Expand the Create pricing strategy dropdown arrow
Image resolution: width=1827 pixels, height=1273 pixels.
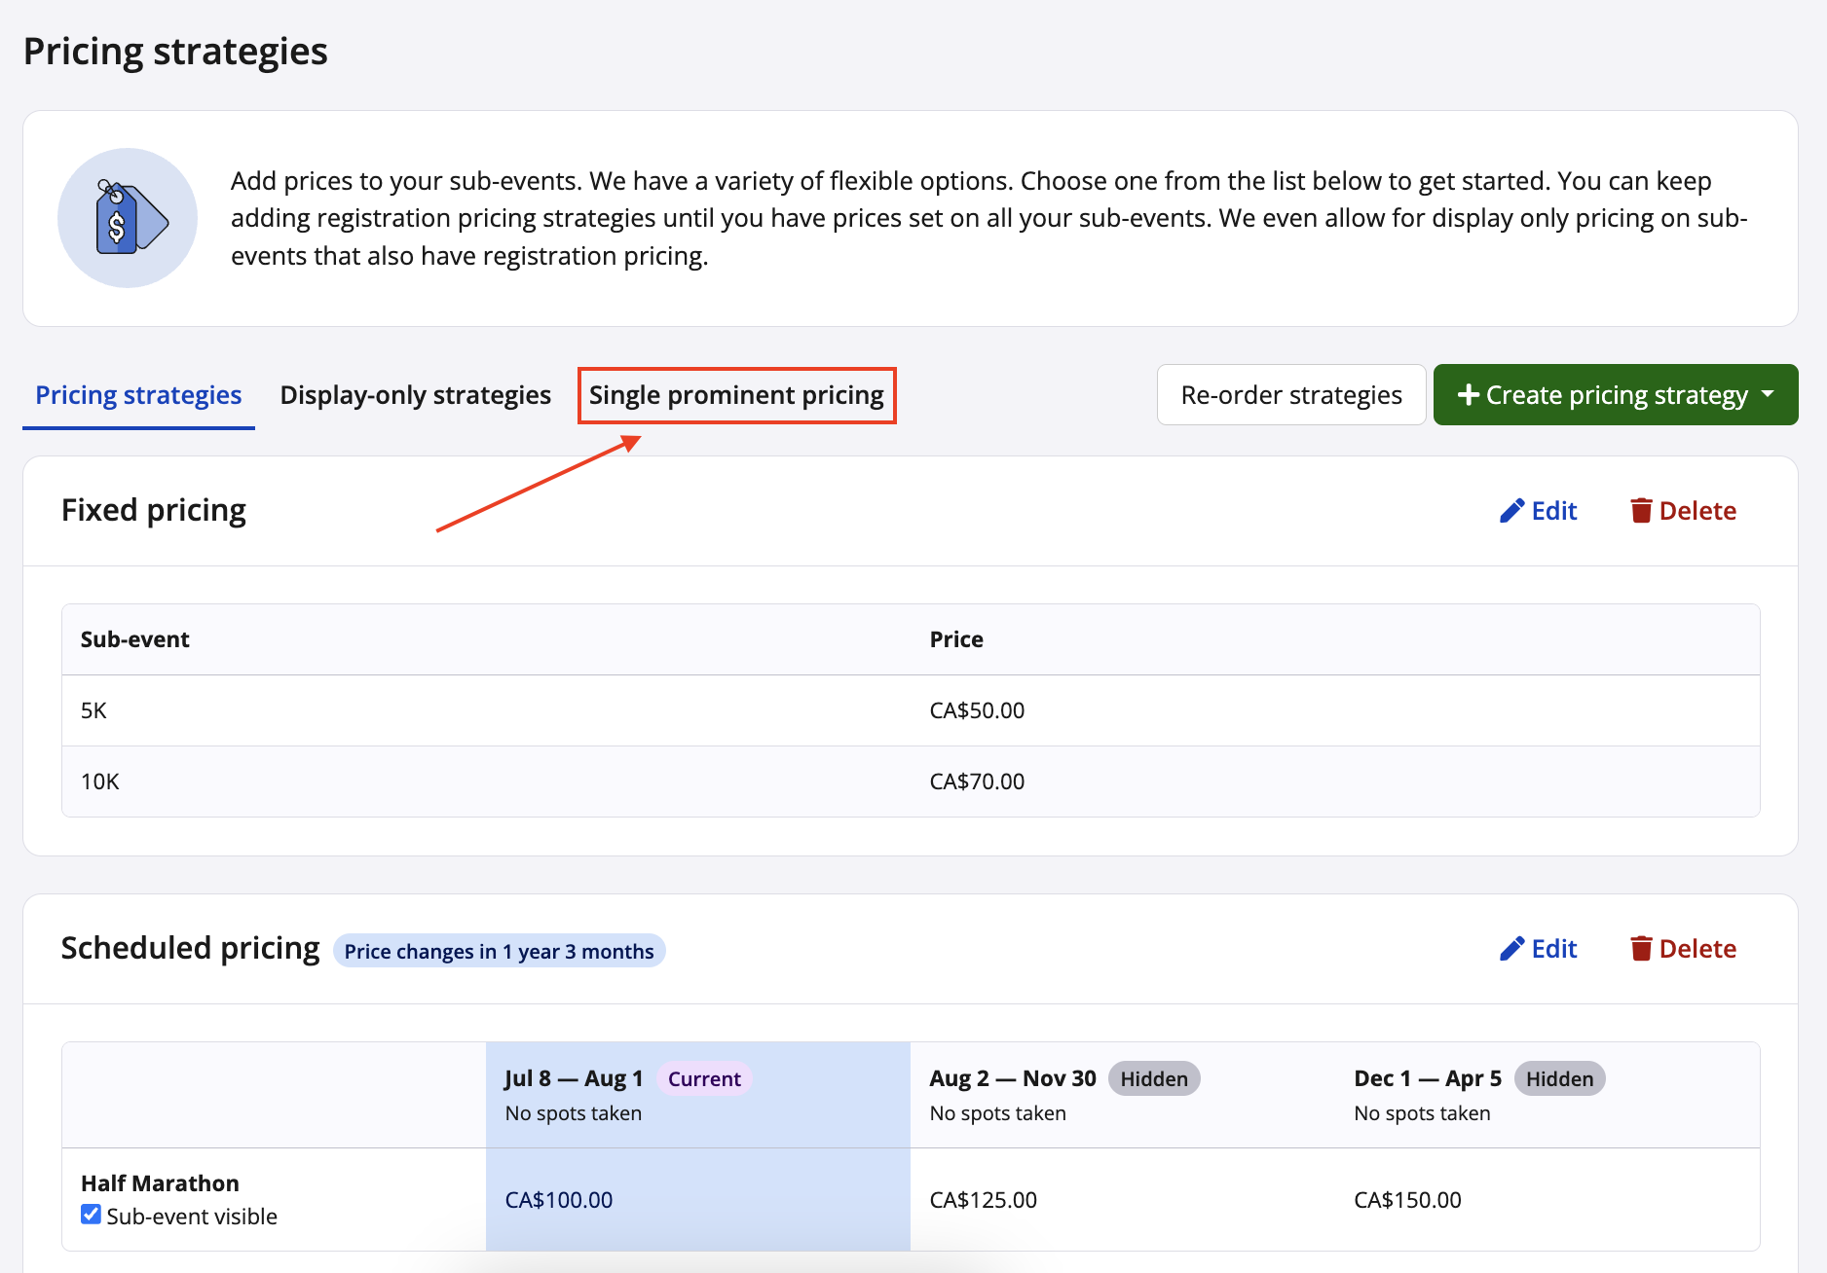(x=1768, y=394)
